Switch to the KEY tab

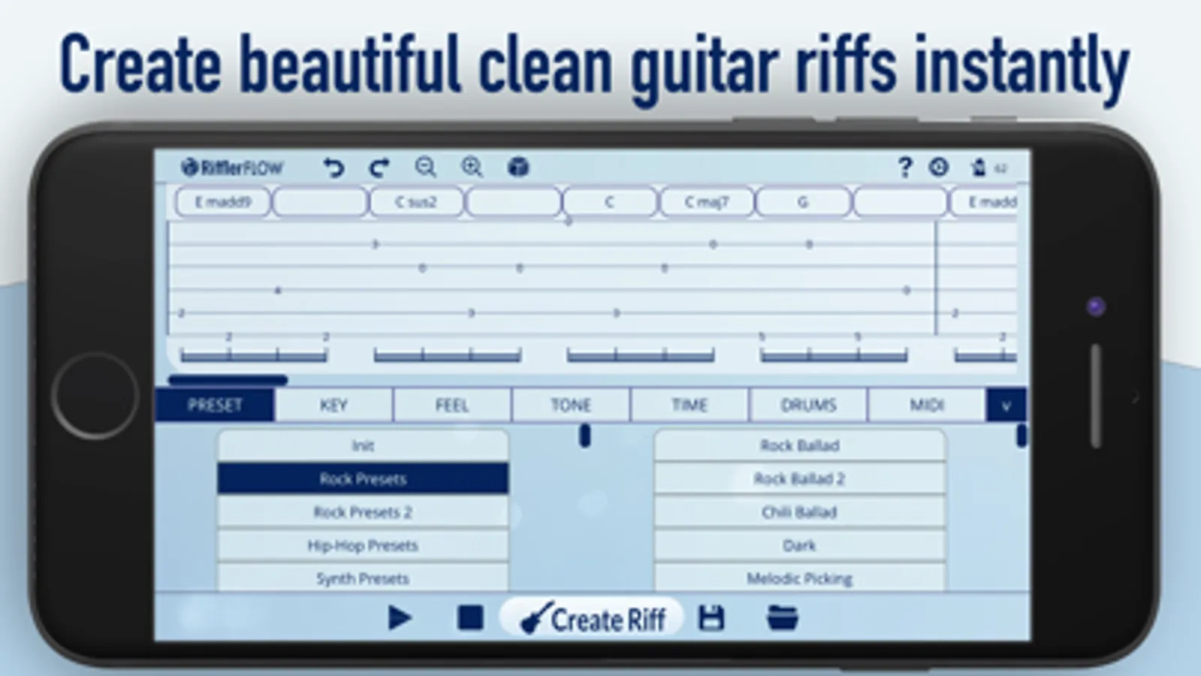tap(333, 406)
